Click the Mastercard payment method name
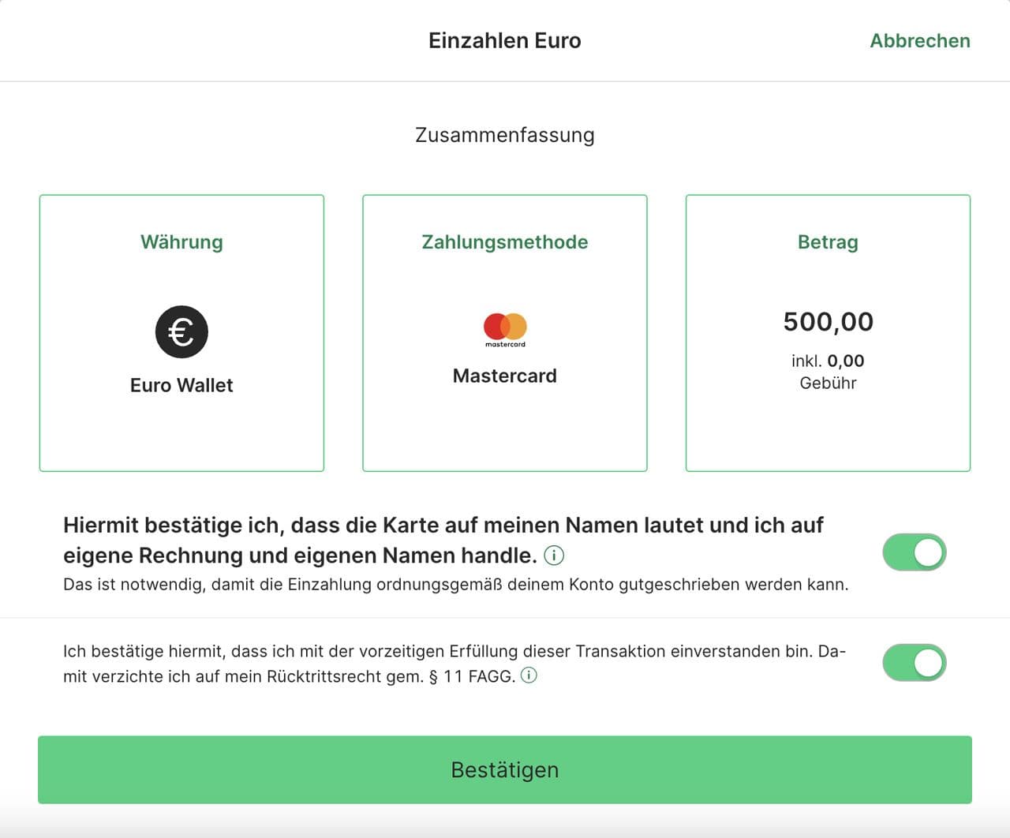Viewport: 1010px width, 838px height. point(505,376)
